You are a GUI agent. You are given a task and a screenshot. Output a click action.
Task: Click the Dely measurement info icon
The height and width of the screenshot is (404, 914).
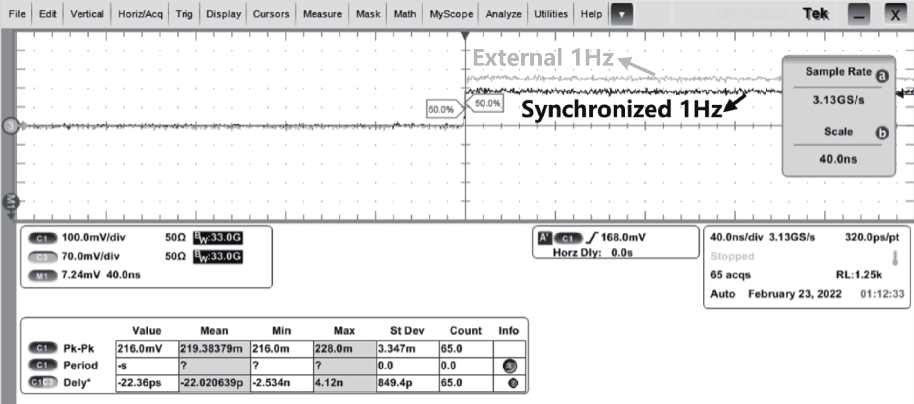(513, 383)
